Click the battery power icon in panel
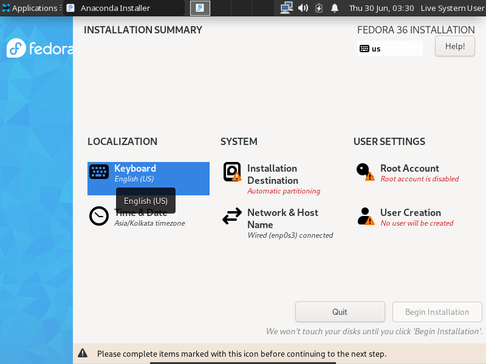This screenshot has width=486, height=364. pos(319,8)
